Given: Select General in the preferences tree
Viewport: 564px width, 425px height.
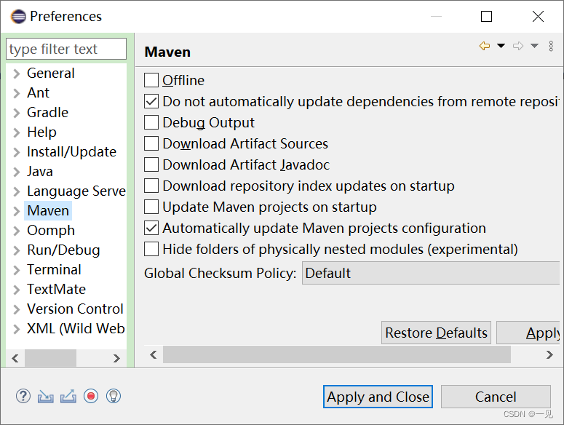Looking at the screenshot, I should 51,74.
